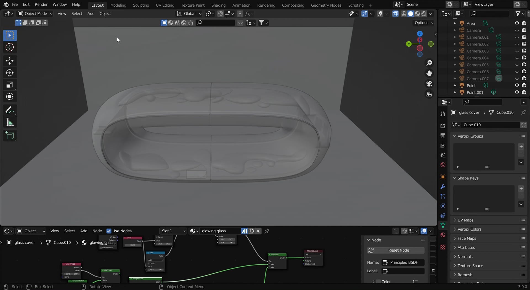Pick the Measure ruler tool
Viewport: 530px width, 290px height.
(x=10, y=122)
